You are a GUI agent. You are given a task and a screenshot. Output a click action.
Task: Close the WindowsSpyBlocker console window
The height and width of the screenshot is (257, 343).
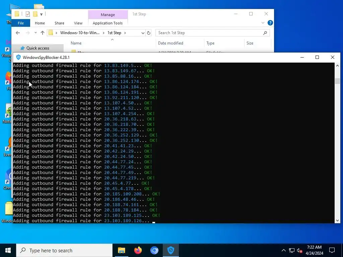tap(333, 57)
